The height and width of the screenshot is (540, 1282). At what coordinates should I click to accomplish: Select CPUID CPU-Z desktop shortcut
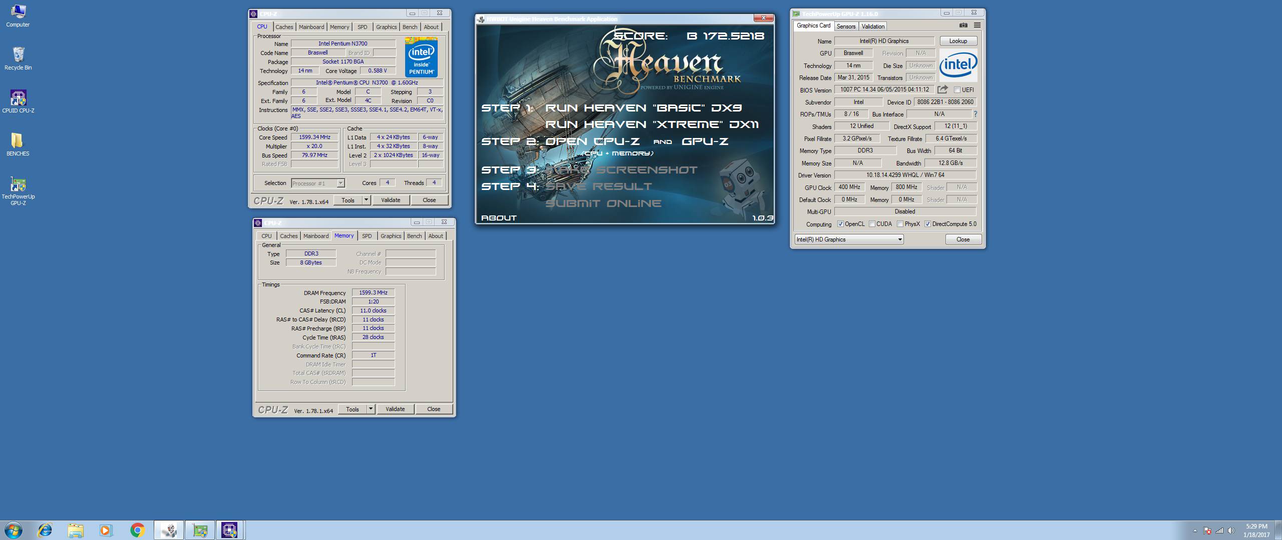[x=18, y=101]
